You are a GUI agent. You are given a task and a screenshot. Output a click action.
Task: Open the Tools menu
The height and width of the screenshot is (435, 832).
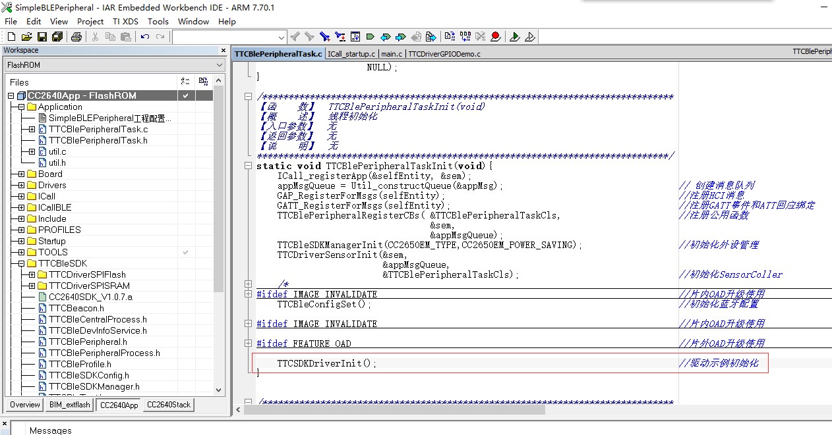tap(158, 21)
